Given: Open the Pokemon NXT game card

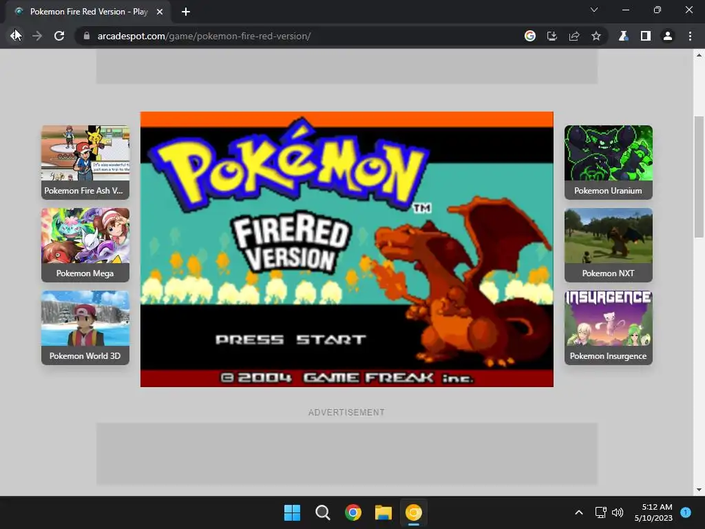Looking at the screenshot, I should [609, 245].
